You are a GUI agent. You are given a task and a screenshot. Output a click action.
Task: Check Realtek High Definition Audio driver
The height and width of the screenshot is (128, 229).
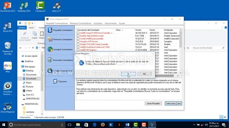[x=78, y=36]
